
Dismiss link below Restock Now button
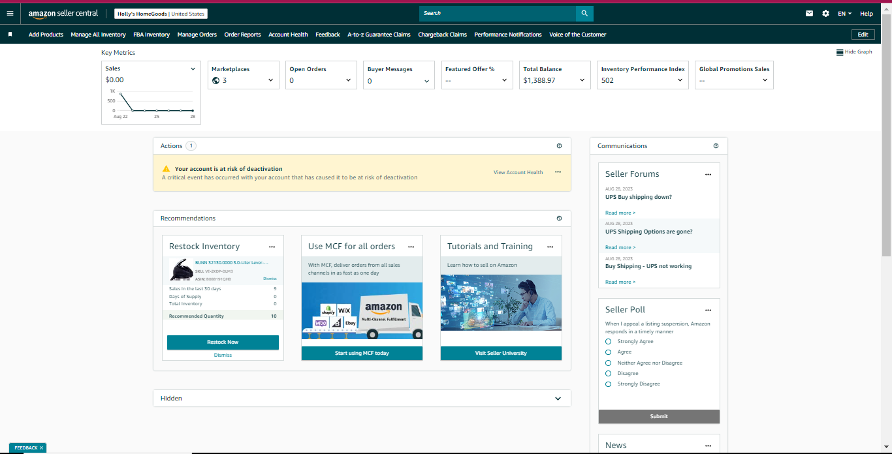pos(223,355)
